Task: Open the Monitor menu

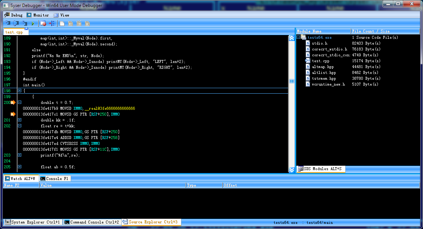Action: coord(38,15)
